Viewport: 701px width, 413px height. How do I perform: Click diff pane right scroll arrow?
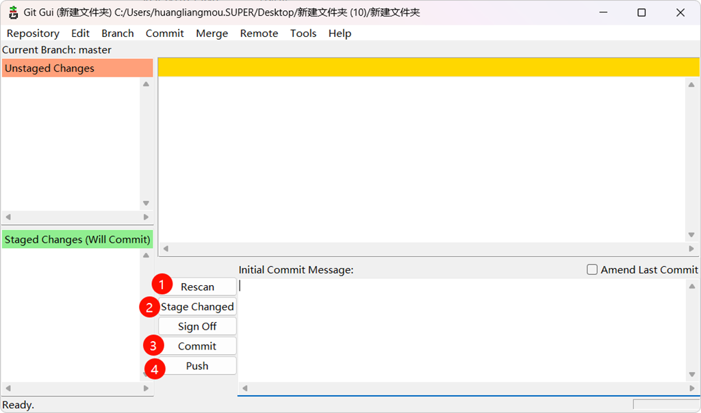click(691, 249)
